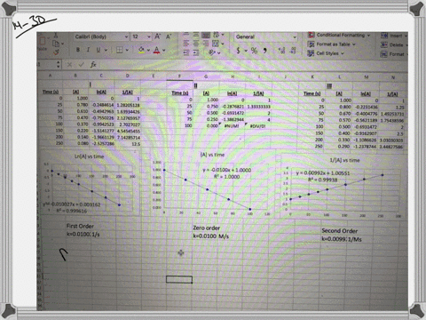
Task: Align text to the bottom
Action: [206, 36]
